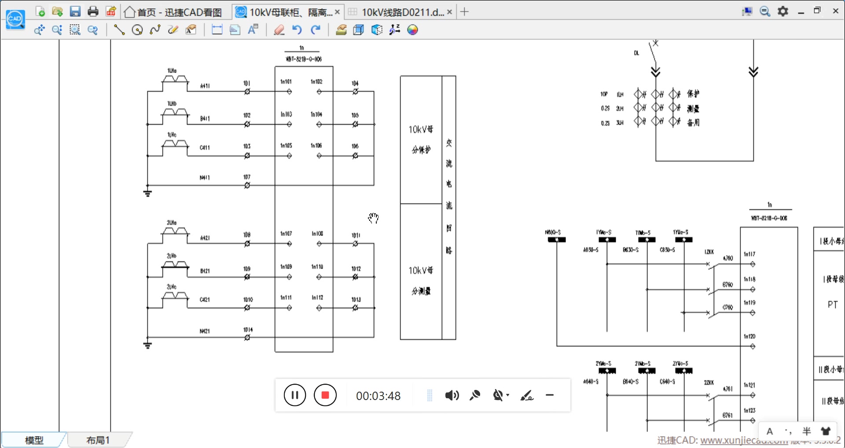Toggle recorder speaker sound

pos(452,395)
